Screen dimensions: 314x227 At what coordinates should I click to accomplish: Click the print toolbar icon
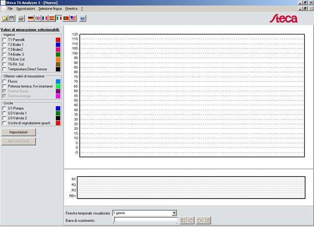point(21,19)
